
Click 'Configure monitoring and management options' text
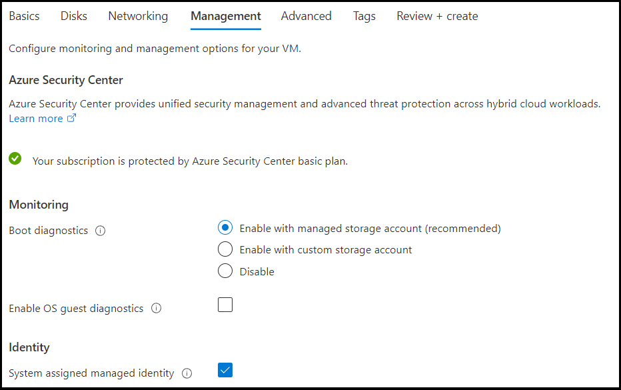pyautogui.click(x=155, y=49)
